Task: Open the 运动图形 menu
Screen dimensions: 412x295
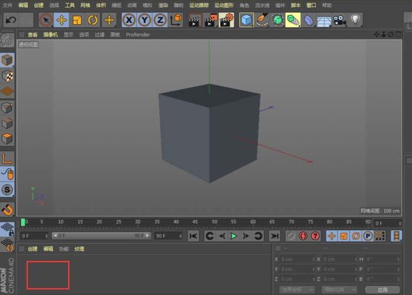Action: [x=224, y=5]
